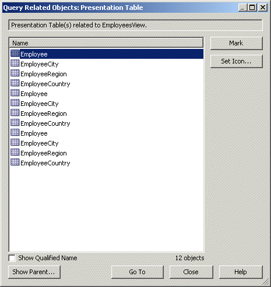Click the table icon beside second EmployeeCity
This screenshot has height=287, width=271.
(15, 103)
